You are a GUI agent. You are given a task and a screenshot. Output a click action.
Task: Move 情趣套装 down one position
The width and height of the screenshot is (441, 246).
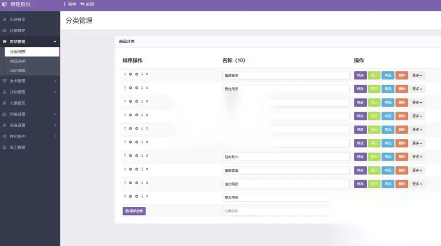tap(137, 74)
